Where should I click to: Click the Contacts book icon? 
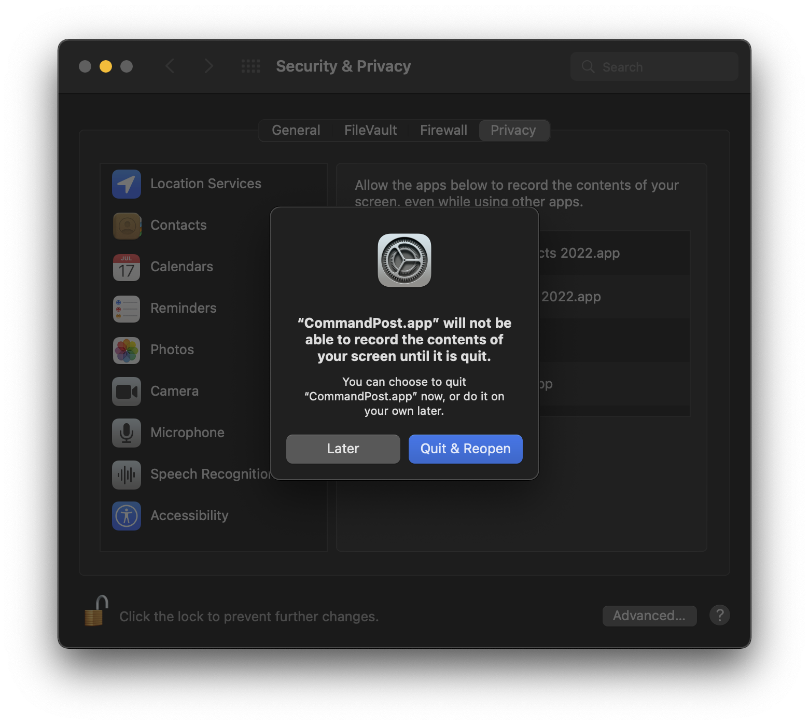tap(127, 226)
